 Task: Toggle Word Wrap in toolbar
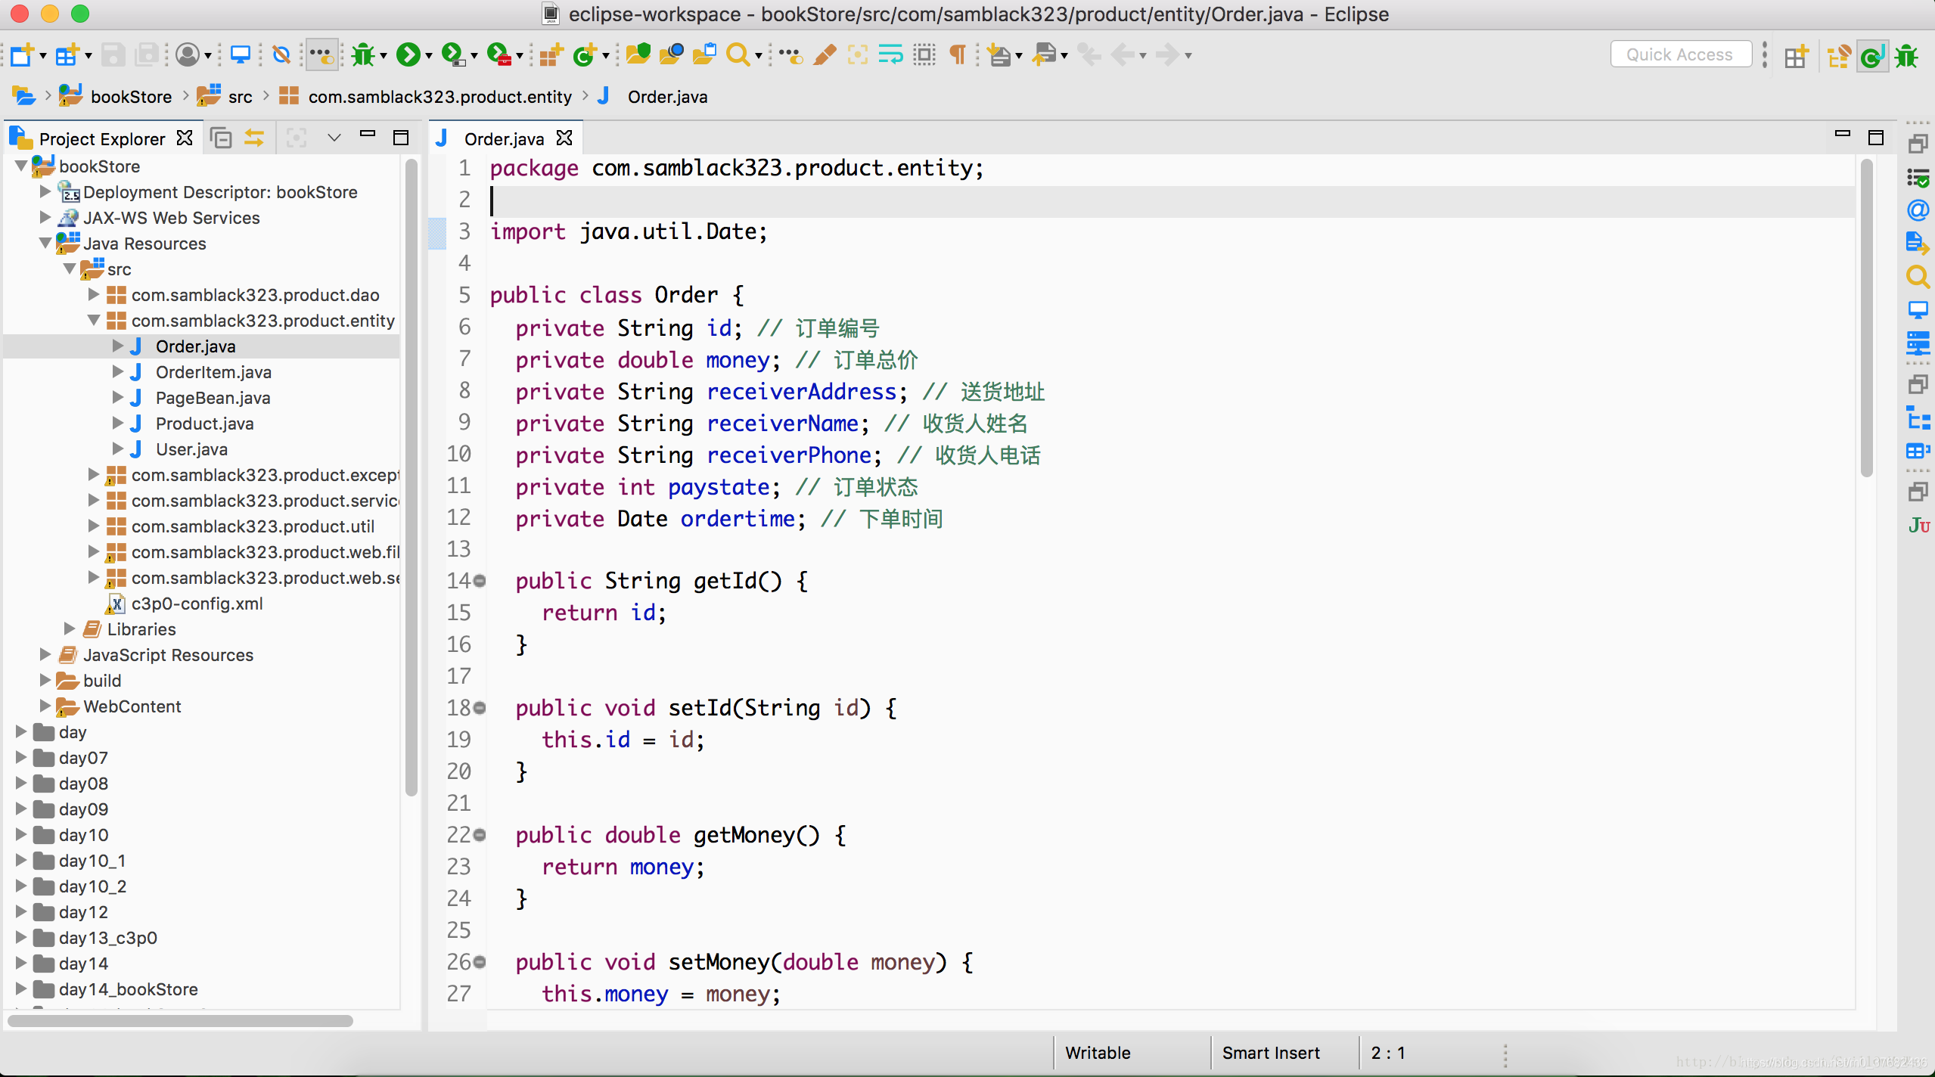coord(890,54)
